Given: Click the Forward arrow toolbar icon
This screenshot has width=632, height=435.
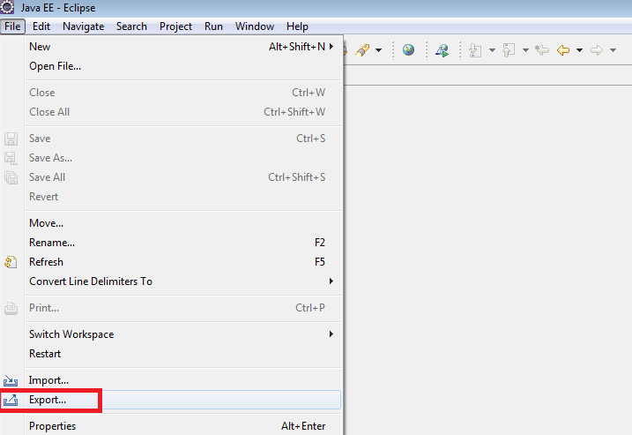Looking at the screenshot, I should click(x=597, y=50).
